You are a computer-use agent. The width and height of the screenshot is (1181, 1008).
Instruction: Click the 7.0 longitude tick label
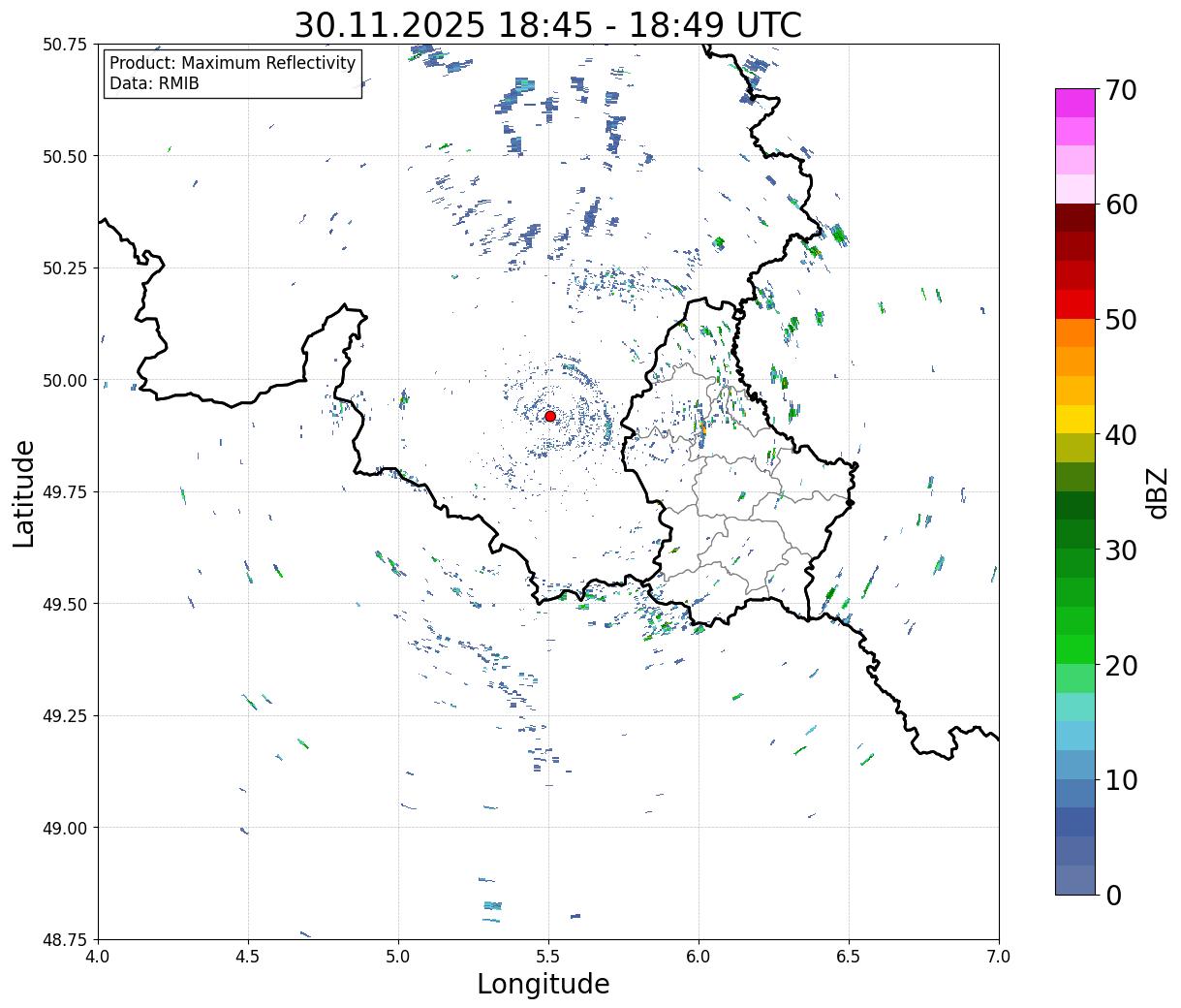[998, 957]
